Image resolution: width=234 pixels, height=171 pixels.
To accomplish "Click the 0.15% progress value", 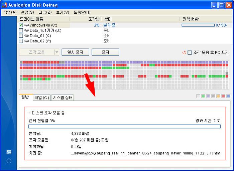I will (221, 25).
